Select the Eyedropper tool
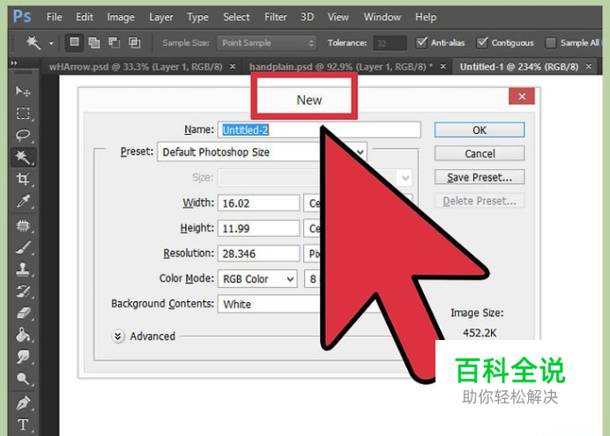This screenshot has width=610, height=436. click(x=23, y=202)
